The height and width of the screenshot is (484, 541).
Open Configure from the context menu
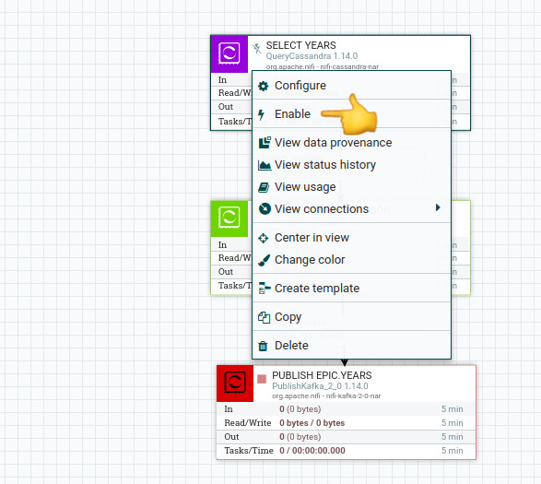click(351, 86)
